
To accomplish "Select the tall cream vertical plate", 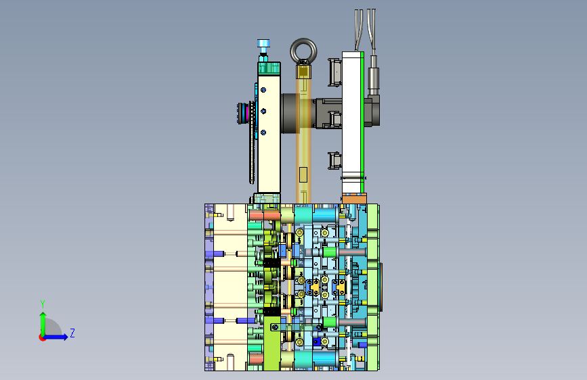I will (x=269, y=133).
